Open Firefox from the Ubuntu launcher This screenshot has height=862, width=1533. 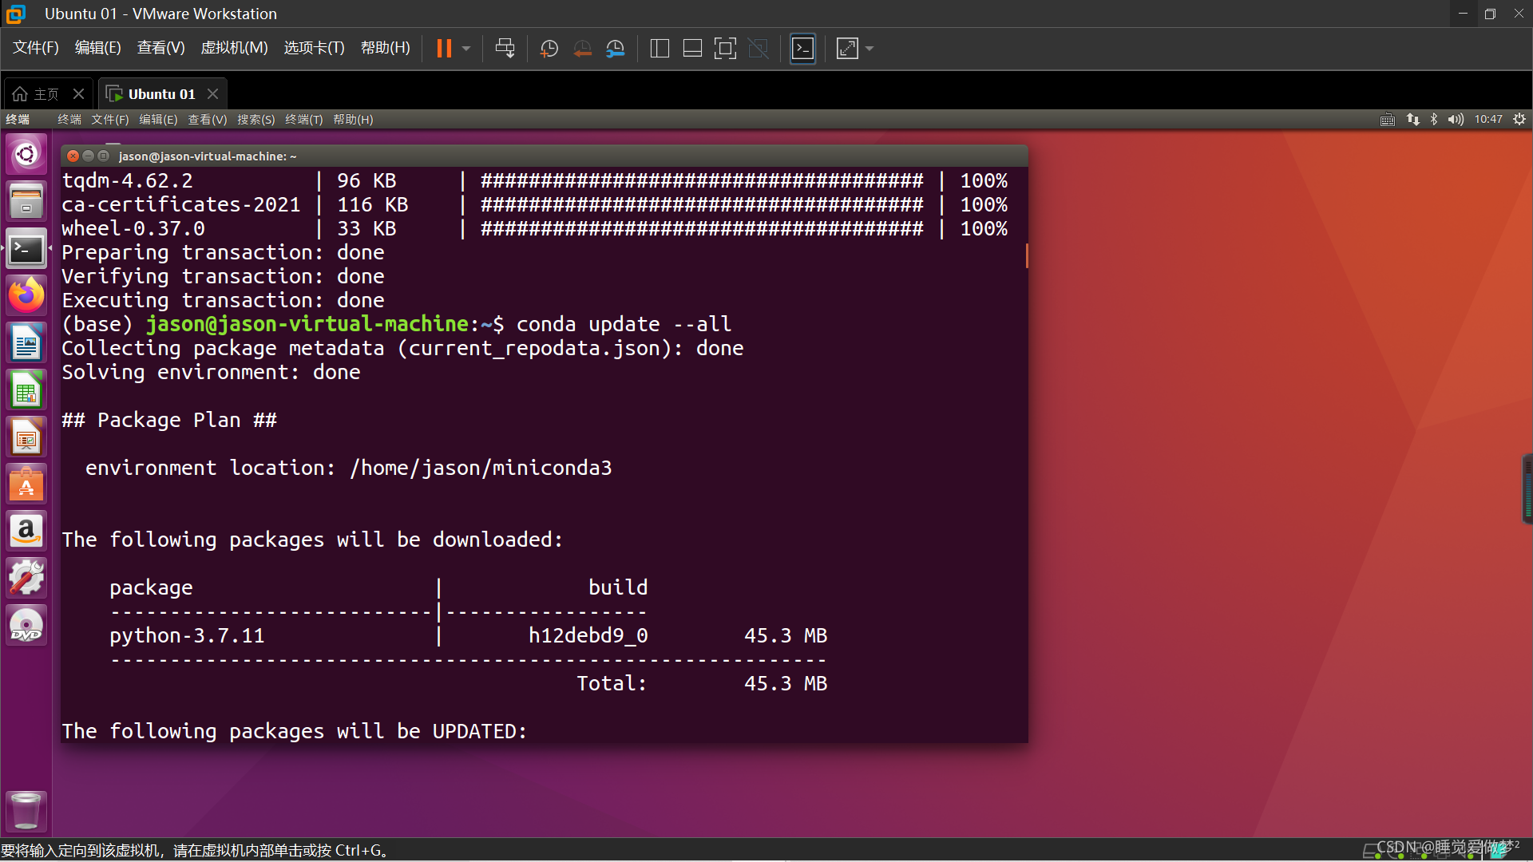[26, 296]
